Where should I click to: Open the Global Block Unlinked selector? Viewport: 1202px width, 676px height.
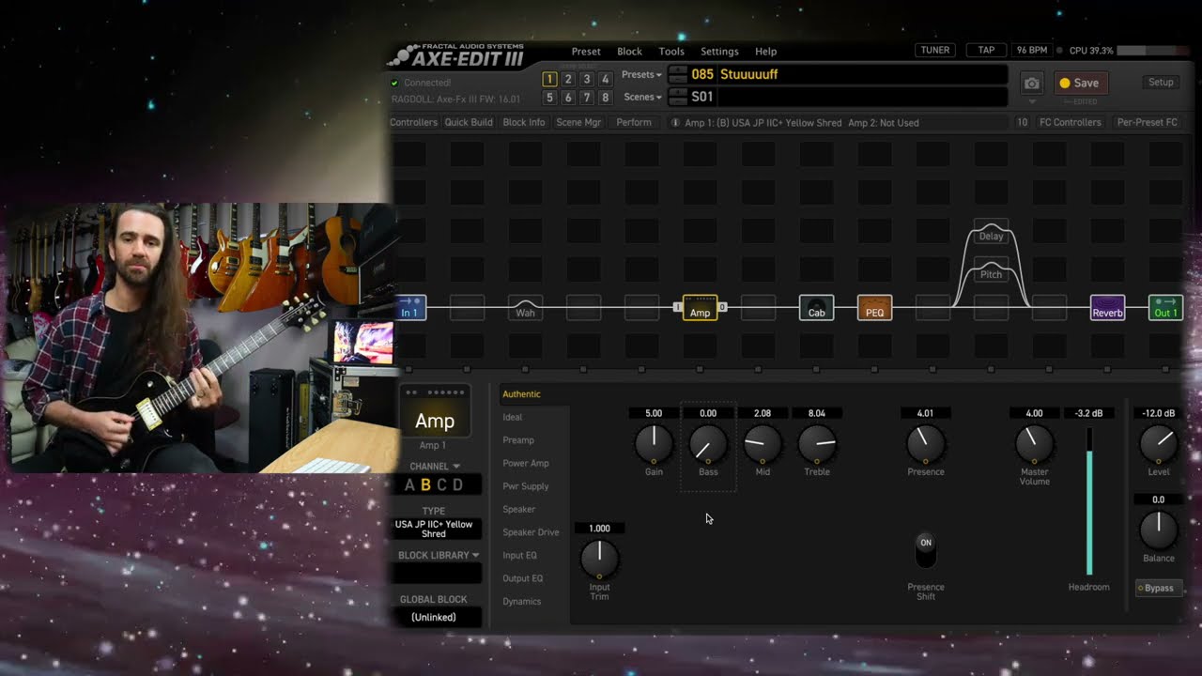434,617
